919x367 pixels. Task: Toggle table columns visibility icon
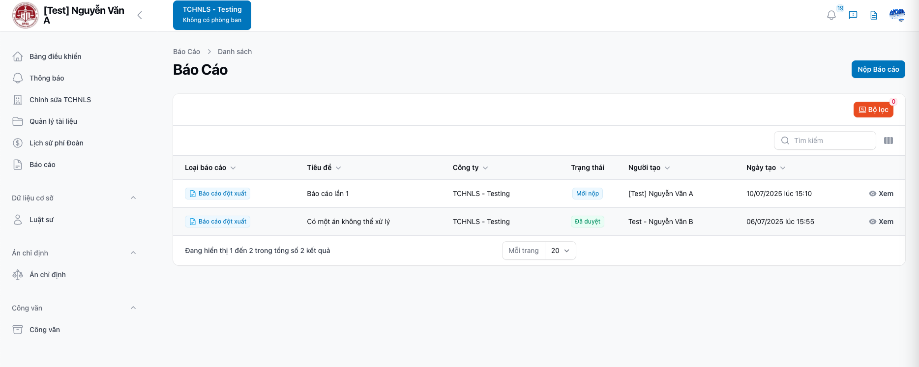pos(889,141)
